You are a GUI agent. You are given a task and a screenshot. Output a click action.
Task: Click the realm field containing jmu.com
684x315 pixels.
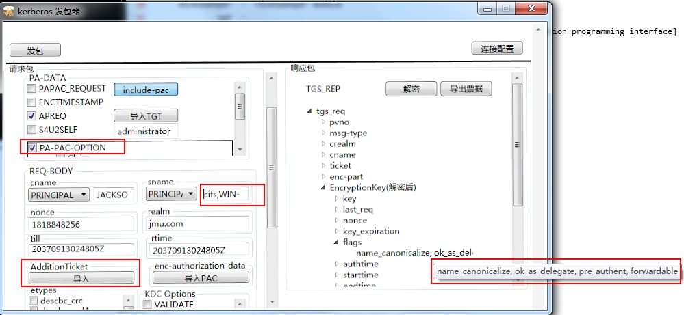coord(198,224)
